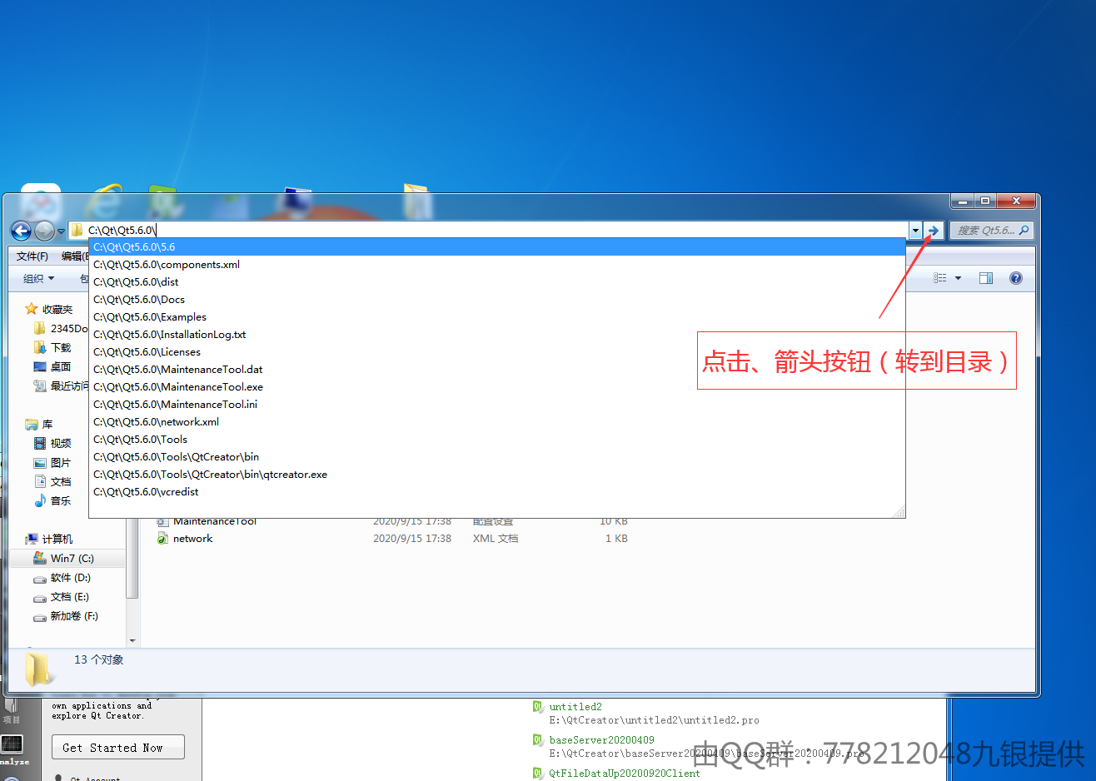Select suggestion C:\Qt\Qt5.6.0\MaintenanceTool.ini

click(497, 405)
